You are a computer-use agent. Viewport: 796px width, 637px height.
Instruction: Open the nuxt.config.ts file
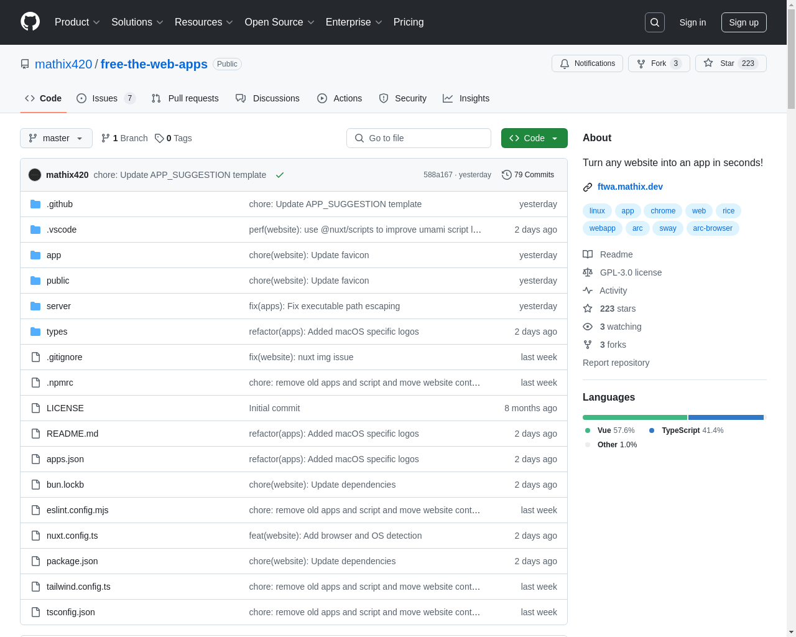click(72, 536)
